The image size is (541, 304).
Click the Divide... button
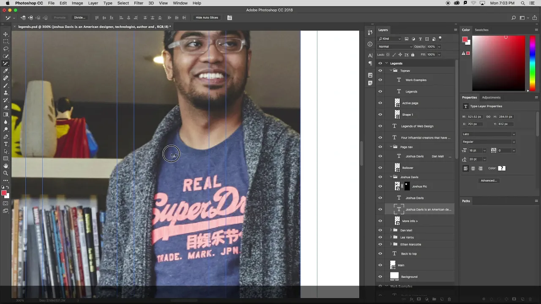79,18
